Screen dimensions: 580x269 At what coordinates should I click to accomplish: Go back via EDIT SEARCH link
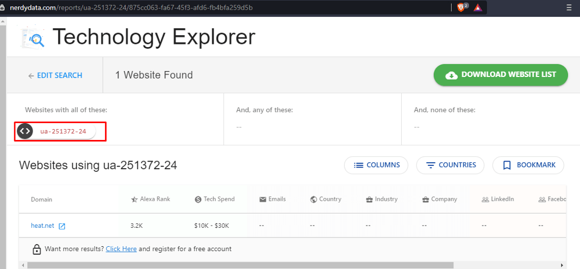tap(55, 75)
